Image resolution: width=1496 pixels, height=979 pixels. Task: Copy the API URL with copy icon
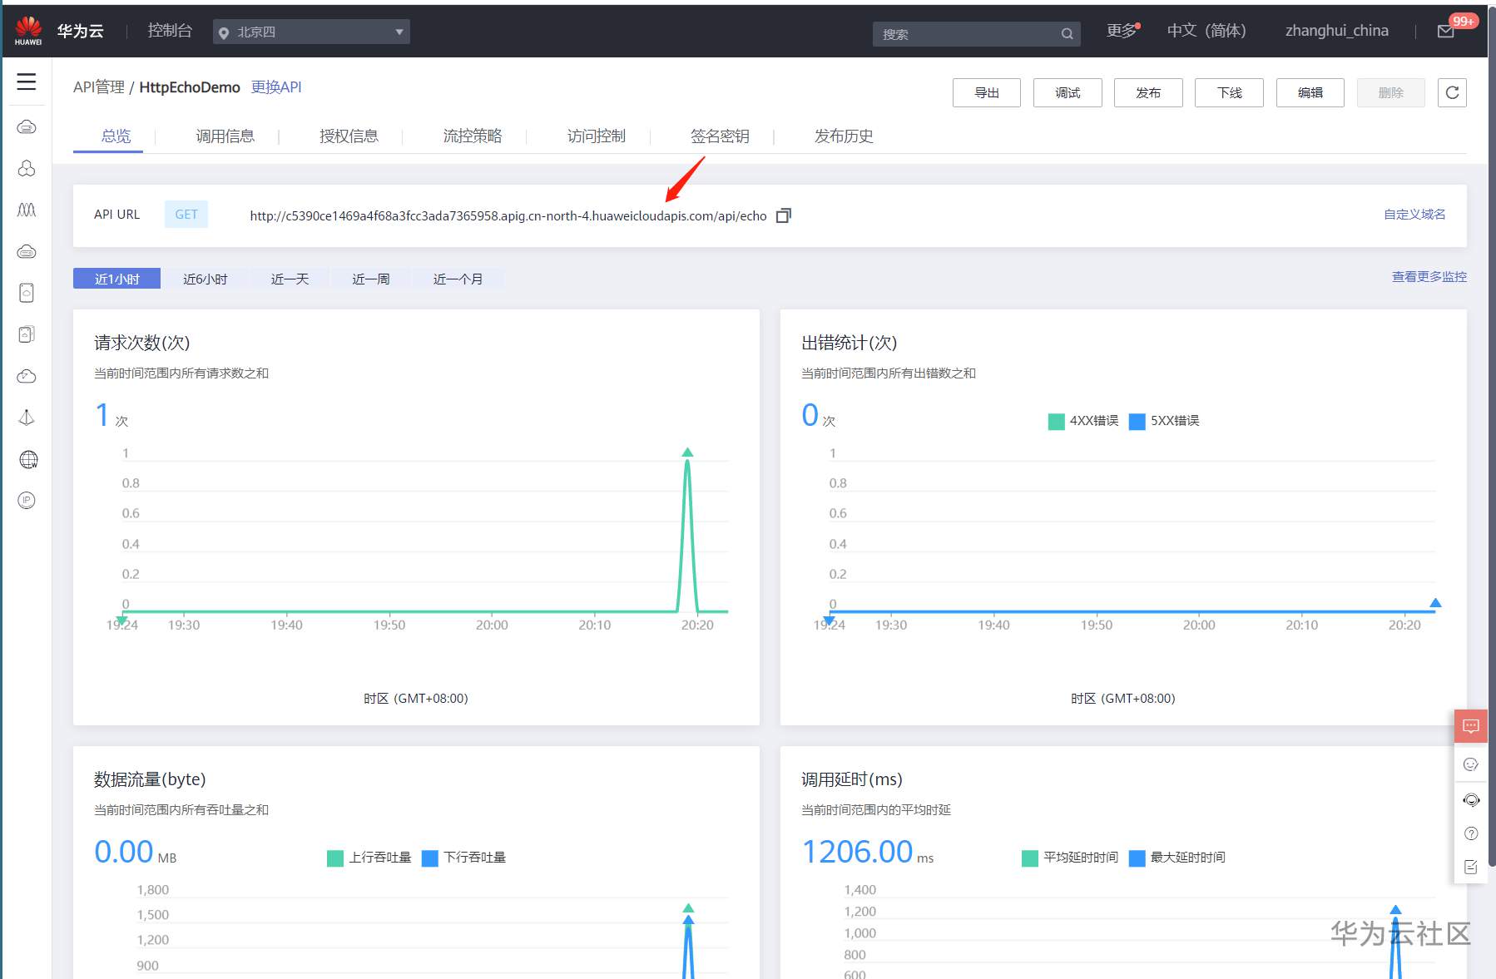pyautogui.click(x=783, y=215)
